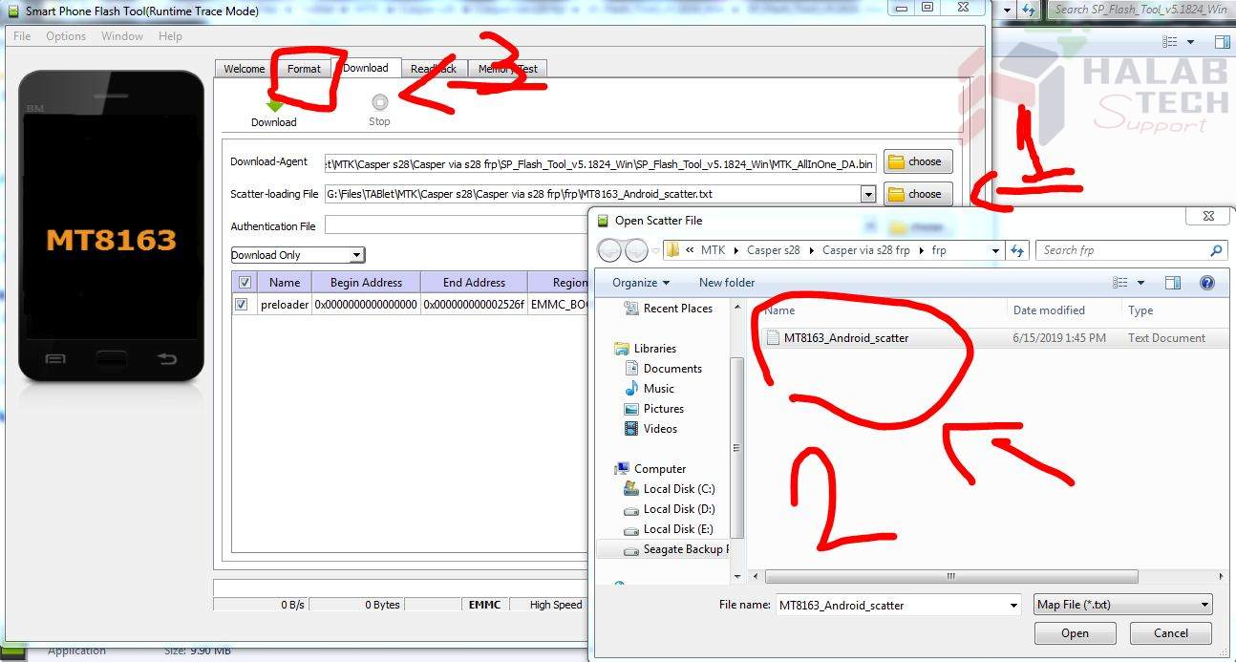Click the text document icon of MT8163_Android_scatter
Screen dimensions: 1236x662
point(773,337)
